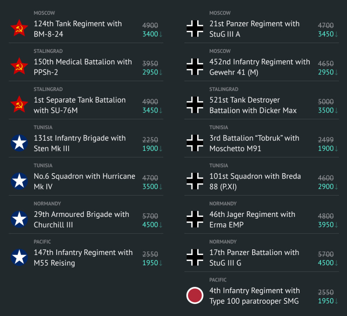Select 452nd Infantry Regiment with Gewehr 41 (M)
Image resolution: width=347 pixels, height=316 pixels.
(260, 67)
